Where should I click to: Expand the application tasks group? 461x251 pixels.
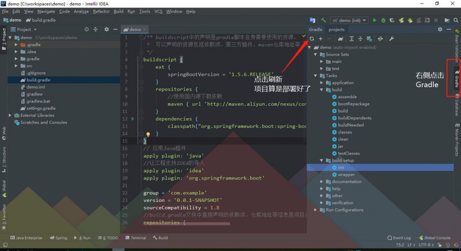pos(322,83)
